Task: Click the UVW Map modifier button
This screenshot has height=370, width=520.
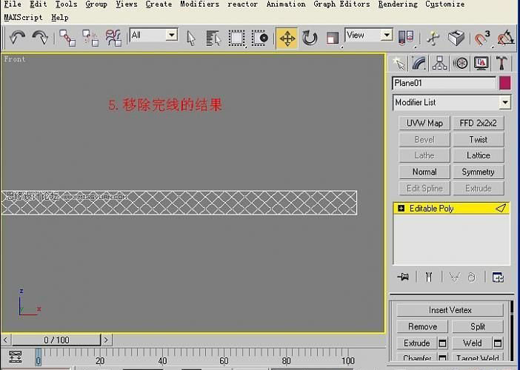Action: [x=424, y=124]
